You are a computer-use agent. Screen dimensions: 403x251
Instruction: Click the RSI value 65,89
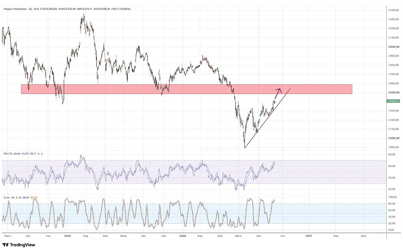coord(25,153)
